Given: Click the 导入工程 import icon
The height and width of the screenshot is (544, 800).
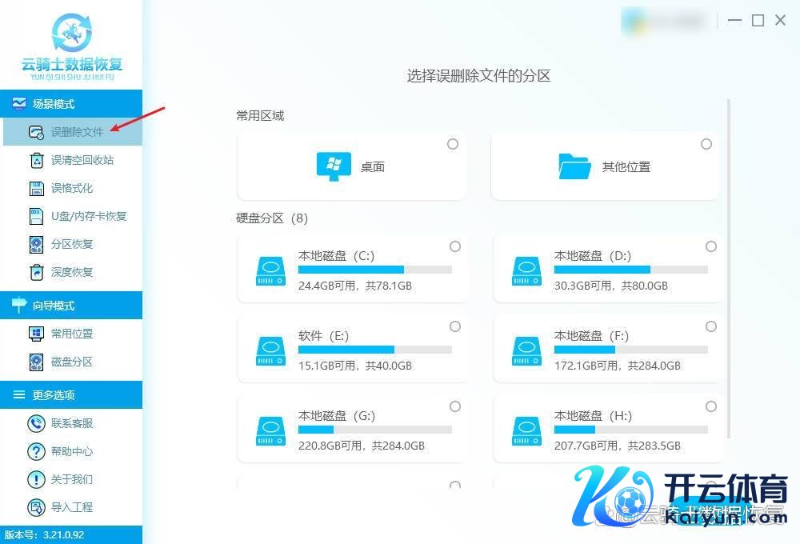Looking at the screenshot, I should point(36,507).
